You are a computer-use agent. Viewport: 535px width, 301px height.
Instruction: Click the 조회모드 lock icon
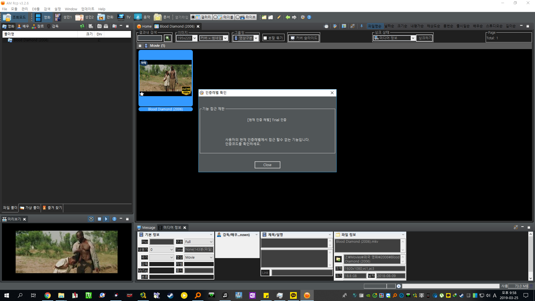pyautogui.click(x=7, y=17)
